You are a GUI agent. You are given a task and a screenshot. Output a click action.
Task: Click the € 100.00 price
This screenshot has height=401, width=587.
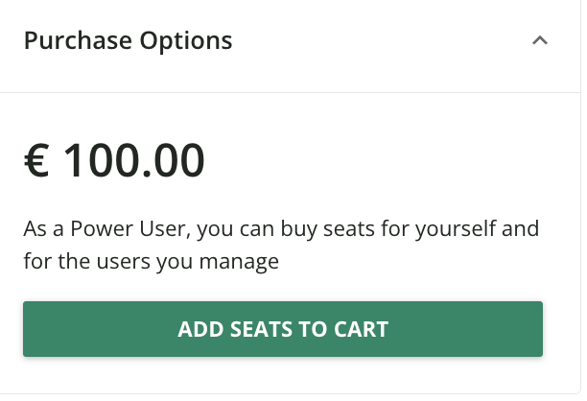(x=114, y=160)
